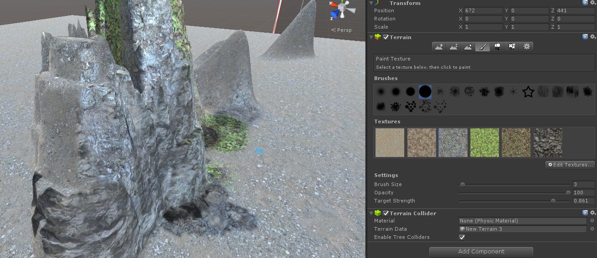Open Transform component gear menu

[x=592, y=3]
